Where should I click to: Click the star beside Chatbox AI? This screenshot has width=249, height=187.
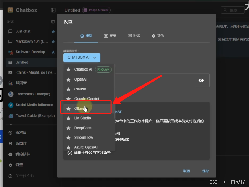(68, 70)
